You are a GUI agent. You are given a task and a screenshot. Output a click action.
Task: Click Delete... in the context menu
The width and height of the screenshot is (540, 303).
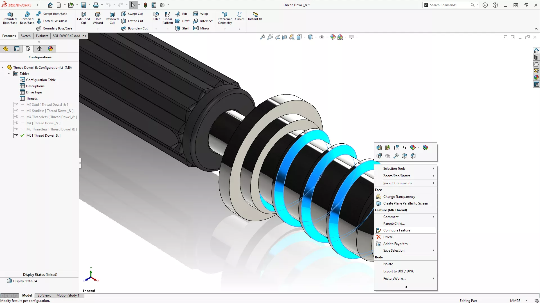pos(389,237)
